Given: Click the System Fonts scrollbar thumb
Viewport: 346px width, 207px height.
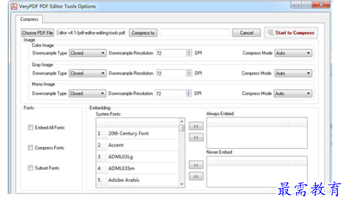Looking at the screenshot, I should pyautogui.click(x=181, y=128).
